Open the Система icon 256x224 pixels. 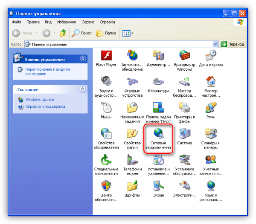184,133
